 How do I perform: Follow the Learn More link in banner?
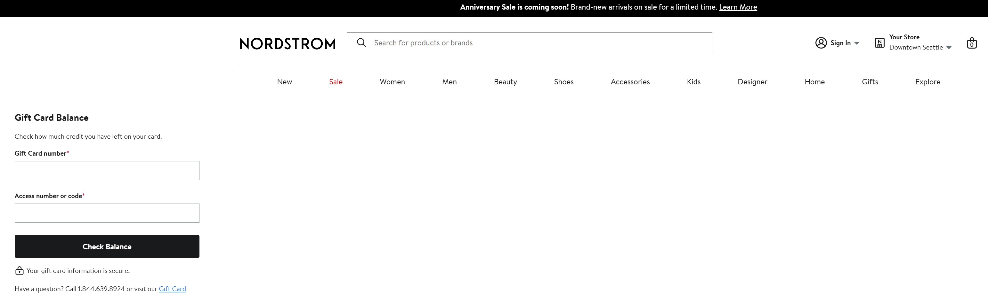point(738,7)
